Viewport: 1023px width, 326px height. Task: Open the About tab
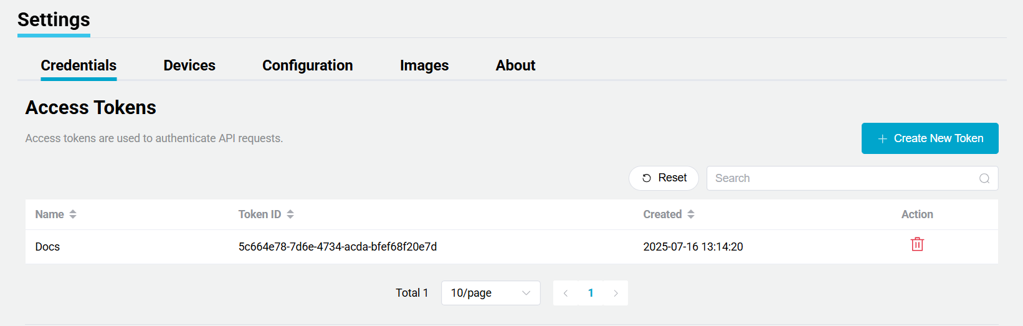pos(515,65)
